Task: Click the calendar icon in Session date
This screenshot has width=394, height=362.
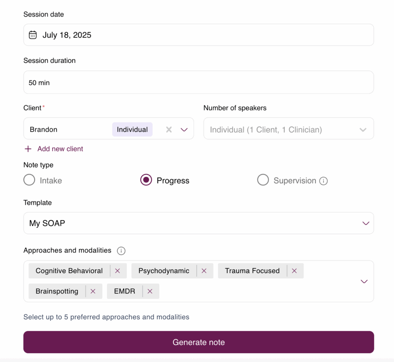Action: [33, 35]
